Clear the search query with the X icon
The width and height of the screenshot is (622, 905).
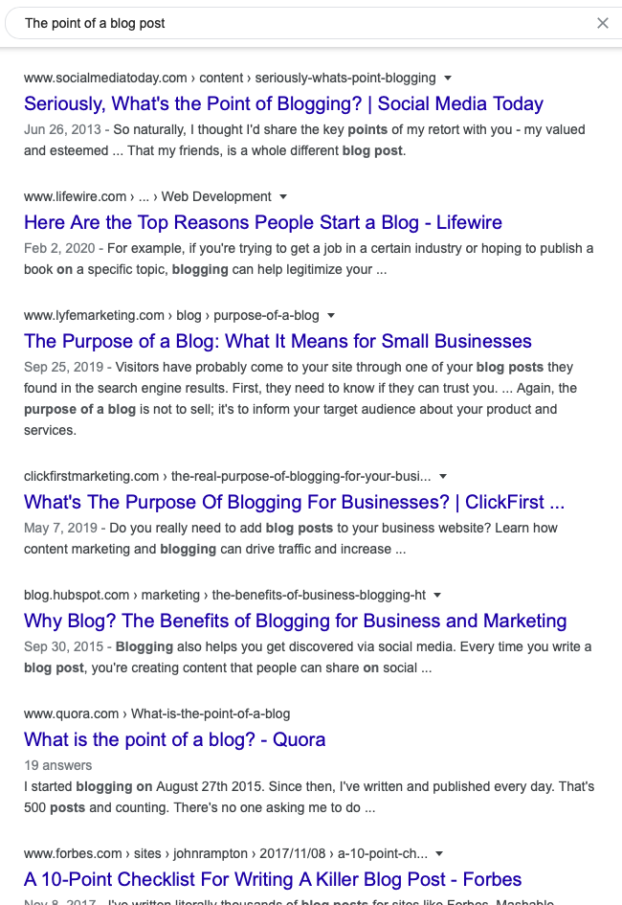603,22
